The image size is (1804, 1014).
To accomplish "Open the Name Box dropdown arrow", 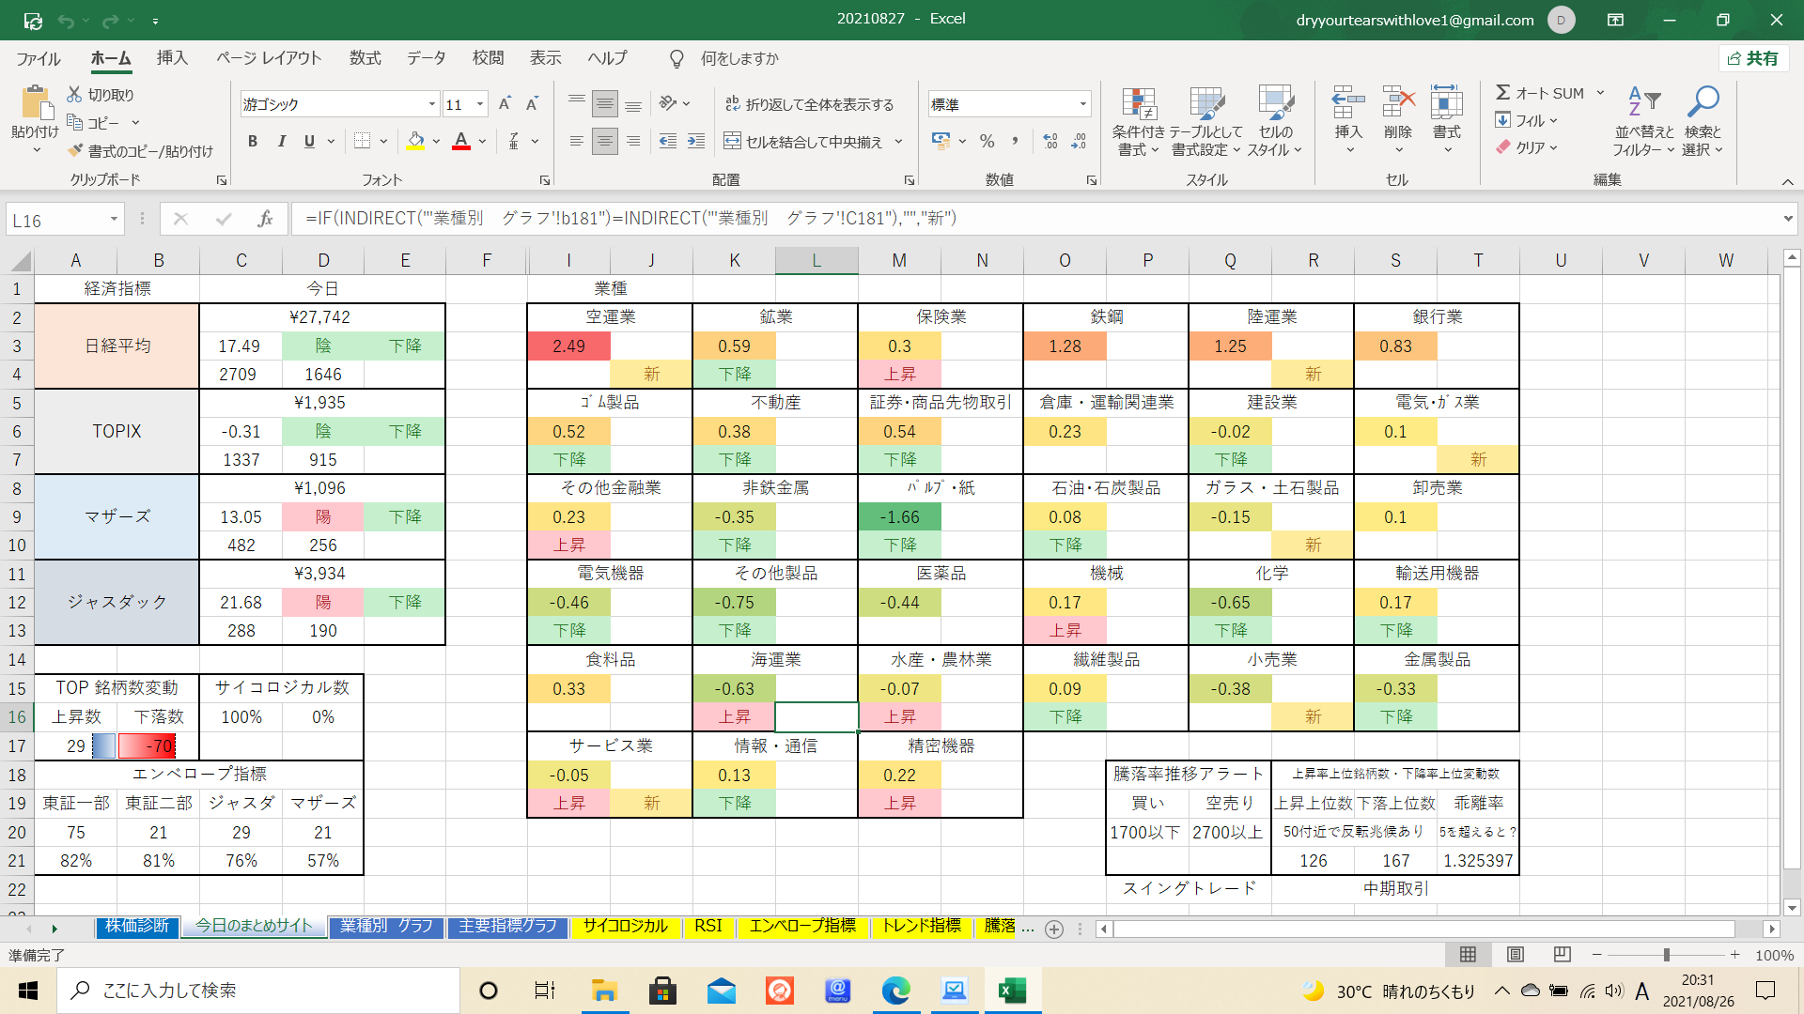I will point(114,220).
